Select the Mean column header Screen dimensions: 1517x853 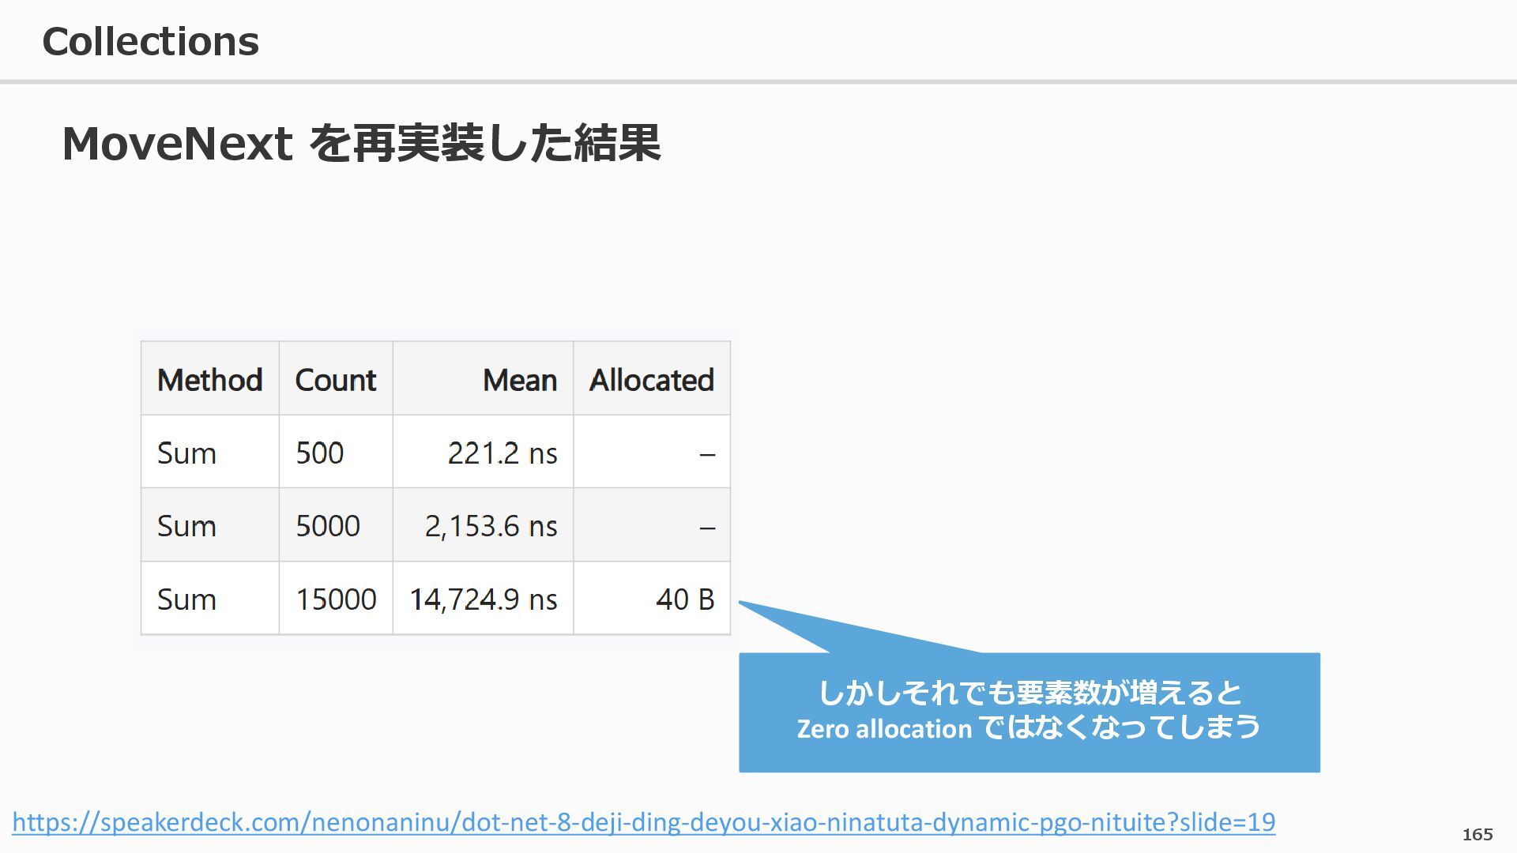(519, 380)
